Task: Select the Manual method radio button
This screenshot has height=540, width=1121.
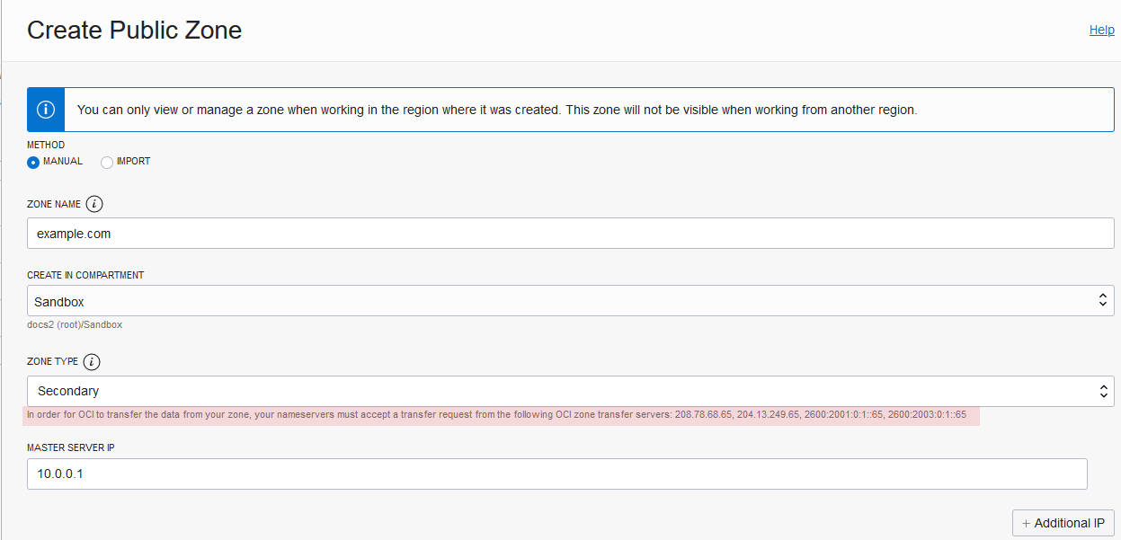Action: click(x=33, y=162)
